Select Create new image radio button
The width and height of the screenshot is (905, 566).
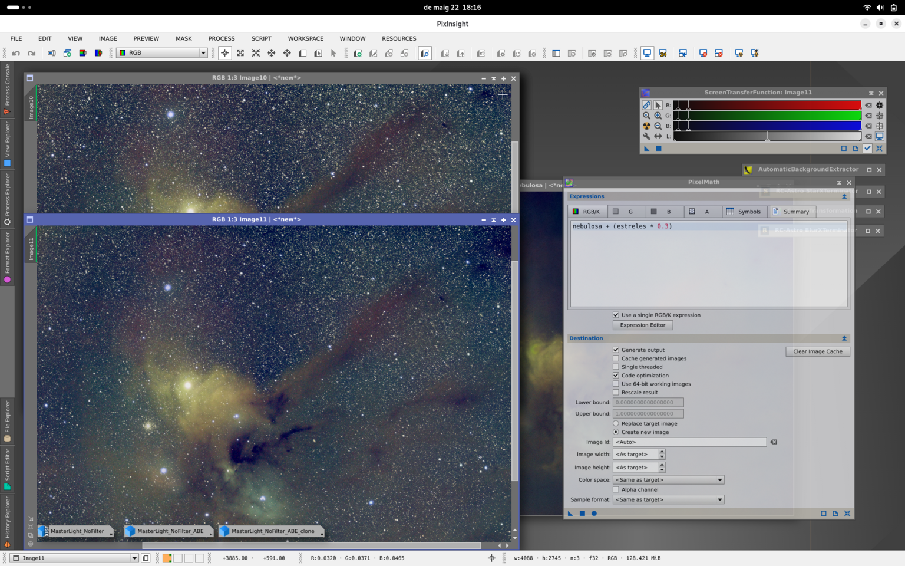pyautogui.click(x=616, y=432)
